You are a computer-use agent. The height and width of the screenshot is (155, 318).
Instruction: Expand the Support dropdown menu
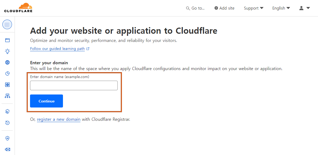(253, 8)
